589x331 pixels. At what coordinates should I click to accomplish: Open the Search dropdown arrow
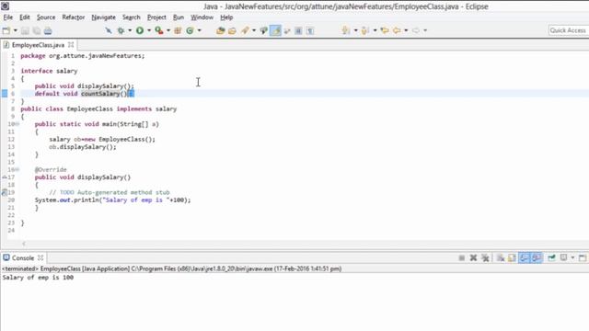point(254,30)
